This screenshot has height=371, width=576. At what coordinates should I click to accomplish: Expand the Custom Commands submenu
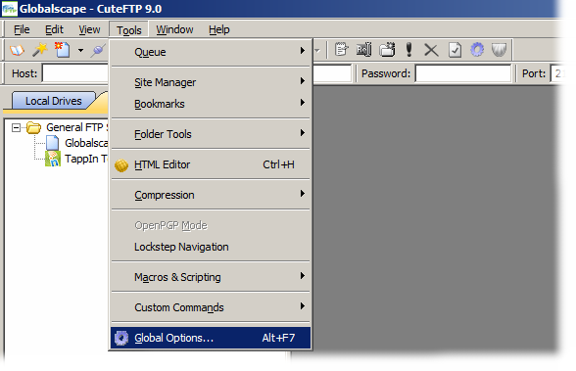[x=211, y=307]
